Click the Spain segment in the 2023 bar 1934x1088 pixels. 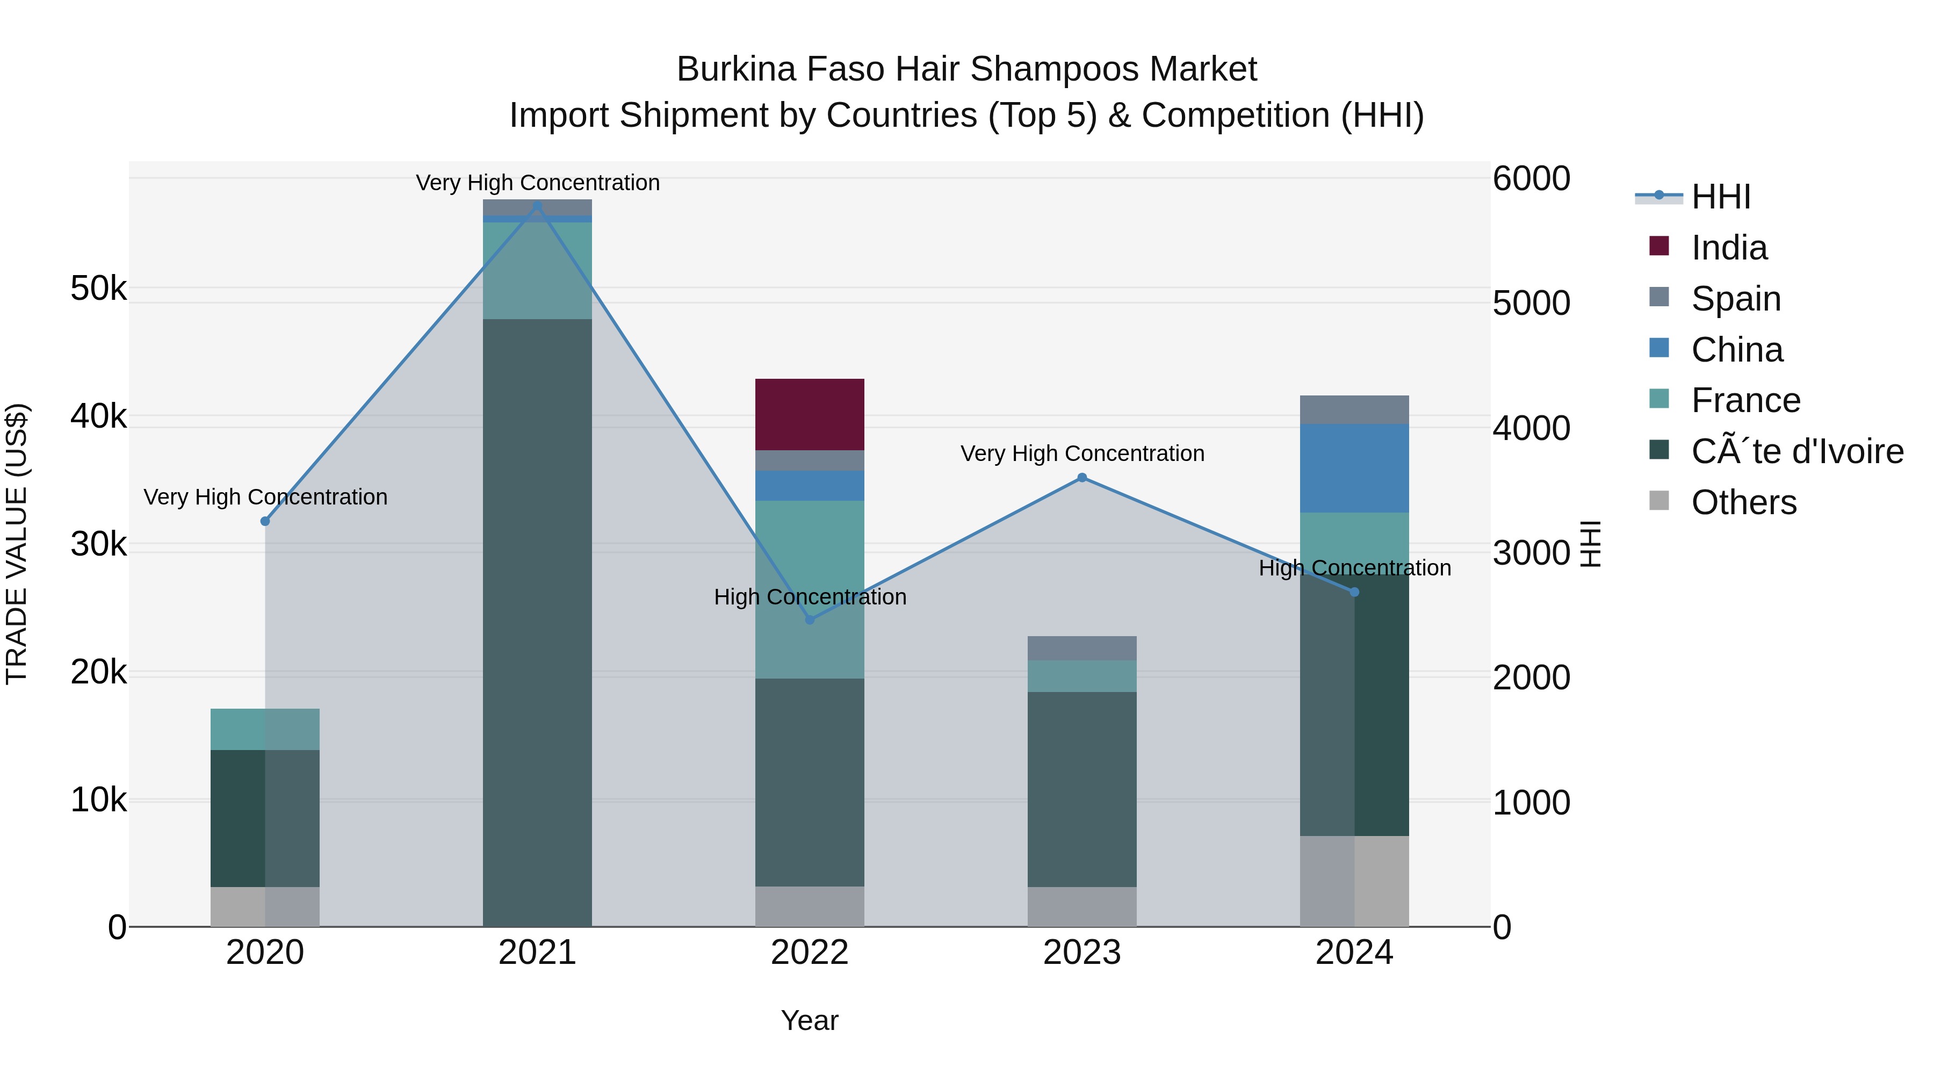pos(1083,649)
